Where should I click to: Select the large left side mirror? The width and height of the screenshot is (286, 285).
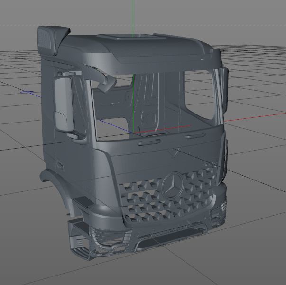point(64,104)
